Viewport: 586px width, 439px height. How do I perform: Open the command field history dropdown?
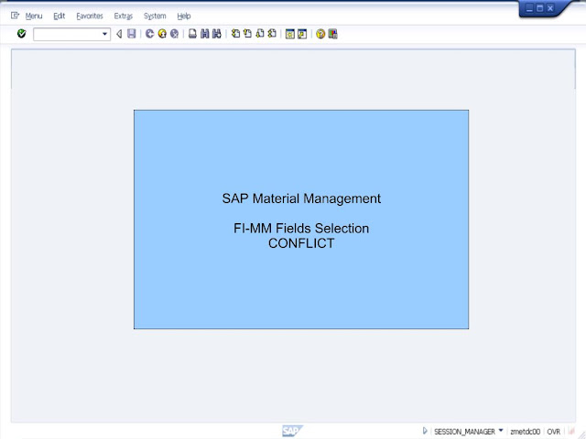tap(105, 35)
